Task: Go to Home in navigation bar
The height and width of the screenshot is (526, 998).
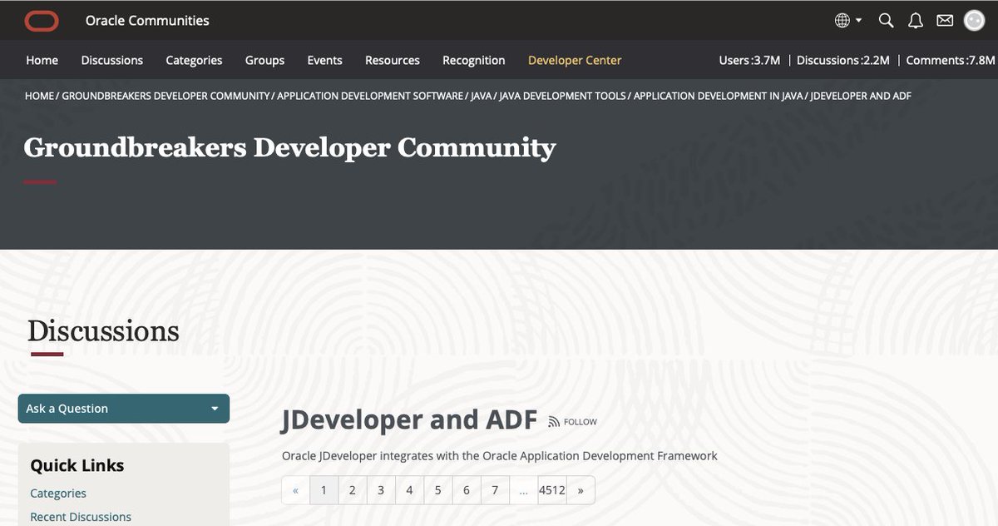Action: point(42,60)
